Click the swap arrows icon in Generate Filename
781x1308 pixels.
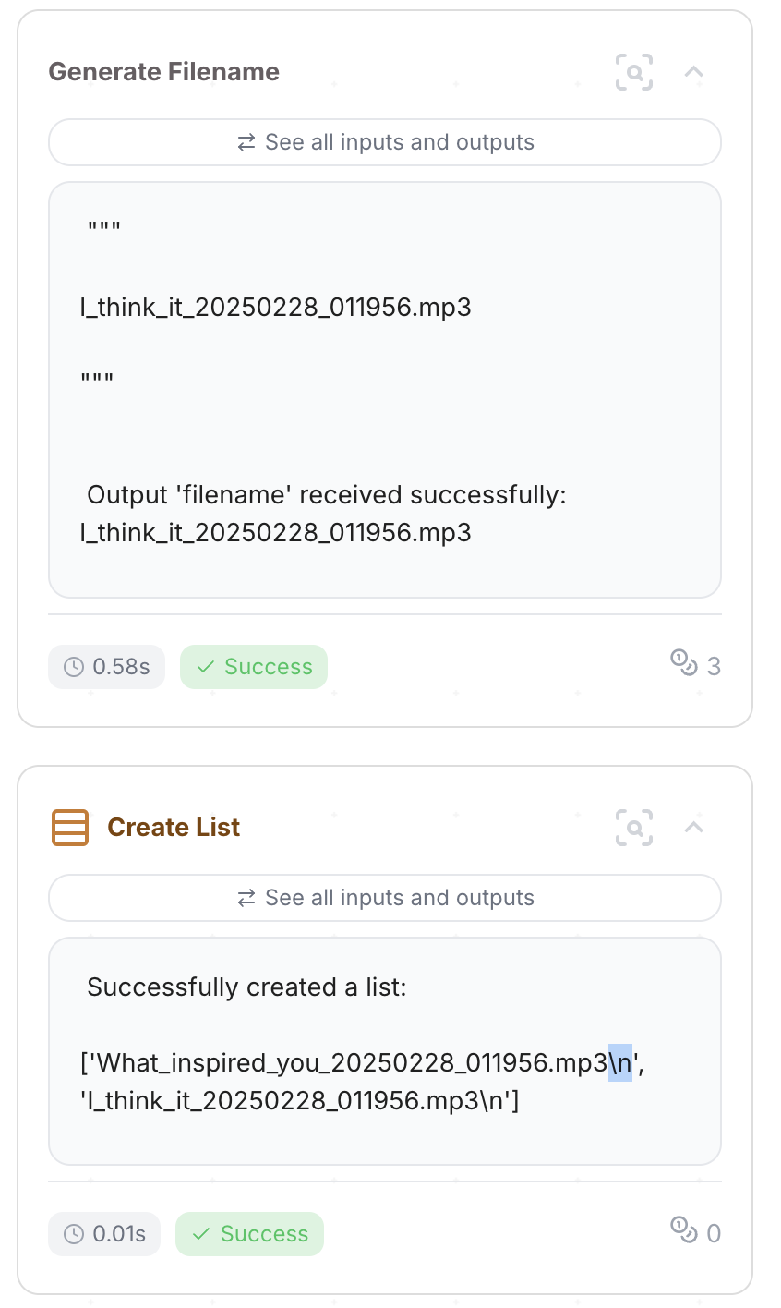point(246,142)
